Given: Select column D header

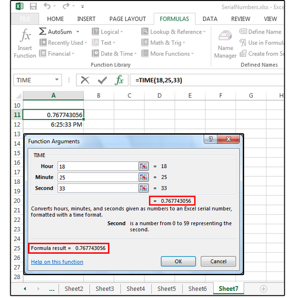Looking at the screenshot, I should 160,96.
